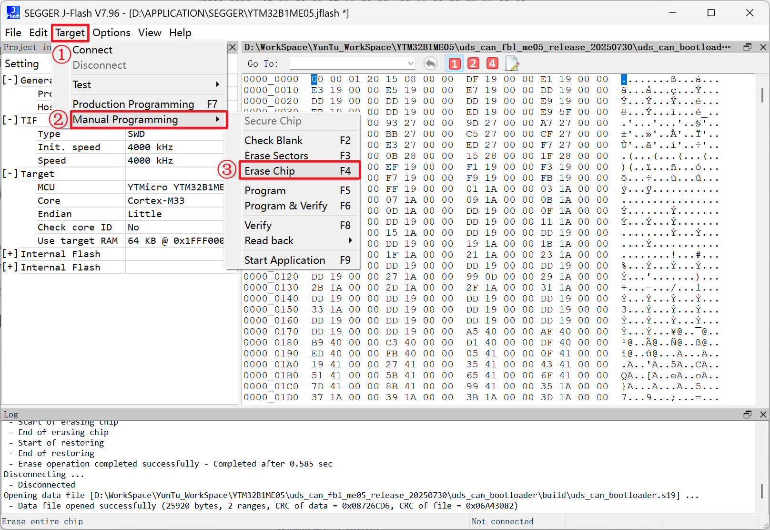Switch hex view to 1-byte display
Viewport: 770px width, 530px height.
point(455,63)
